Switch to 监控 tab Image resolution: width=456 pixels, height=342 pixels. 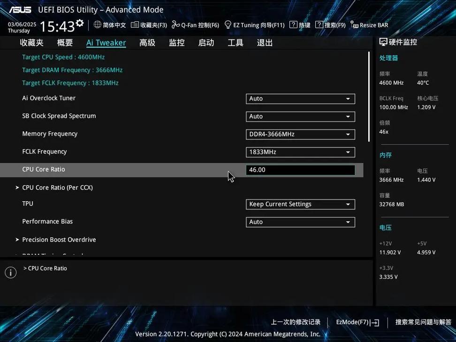click(x=177, y=43)
